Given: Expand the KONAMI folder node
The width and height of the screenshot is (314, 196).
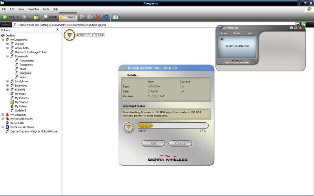Looking at the screenshot, I should tap(7, 90).
